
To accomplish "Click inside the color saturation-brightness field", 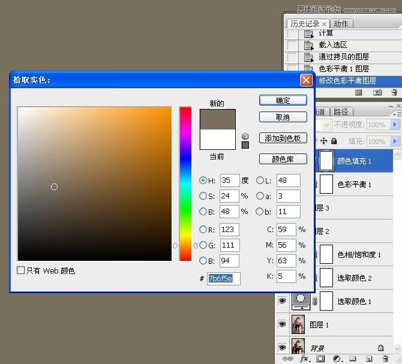I will pos(95,184).
